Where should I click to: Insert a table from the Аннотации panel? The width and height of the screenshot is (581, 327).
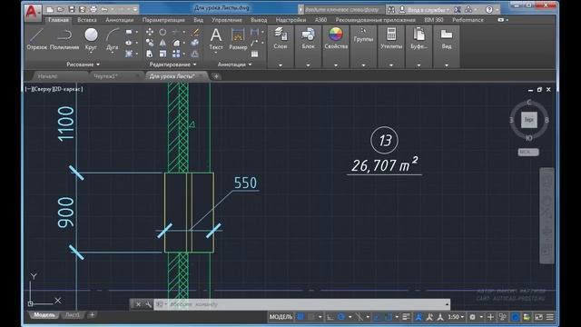(x=254, y=54)
